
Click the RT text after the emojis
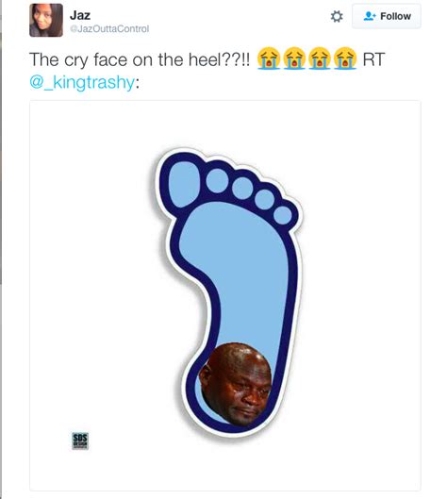[373, 59]
